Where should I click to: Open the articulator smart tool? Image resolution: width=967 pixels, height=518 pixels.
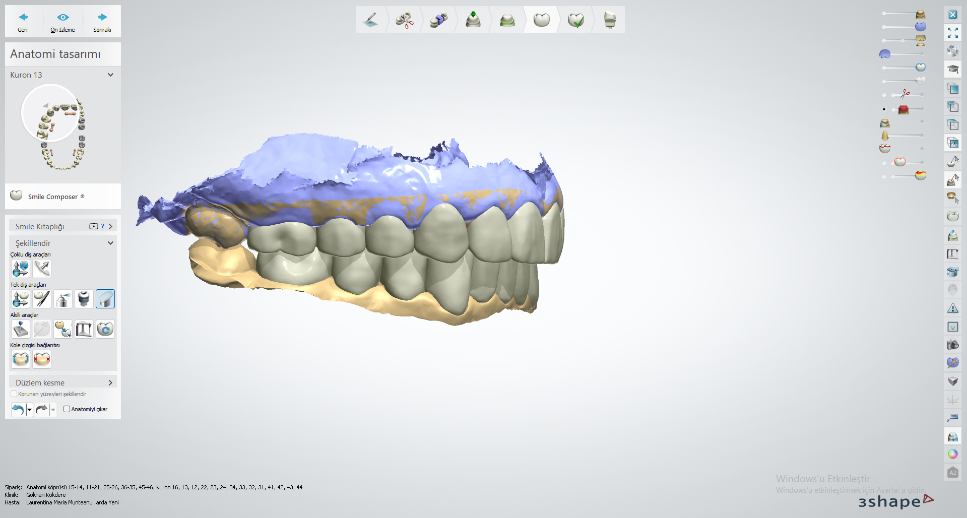pyautogui.click(x=84, y=329)
